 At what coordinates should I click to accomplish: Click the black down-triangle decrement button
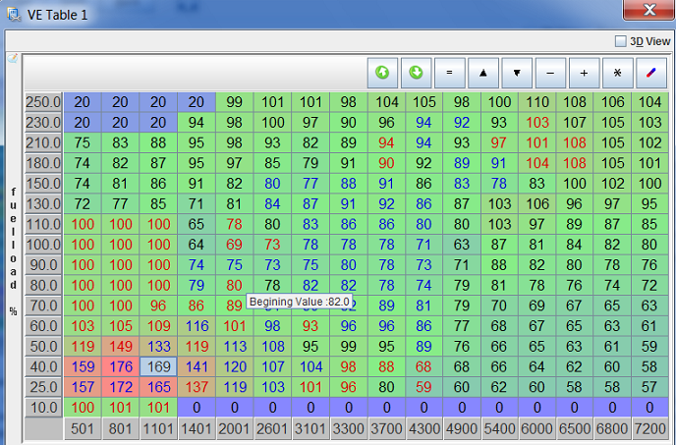pyautogui.click(x=516, y=72)
